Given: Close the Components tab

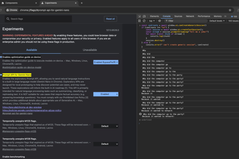Looking at the screenshot, I should [36, 3].
